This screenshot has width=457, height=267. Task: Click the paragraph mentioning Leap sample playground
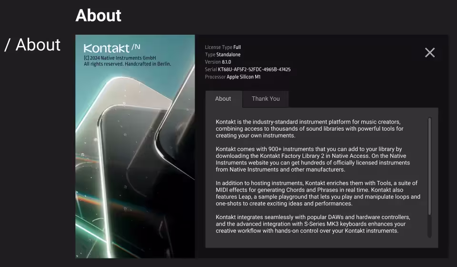pyautogui.click(x=318, y=193)
